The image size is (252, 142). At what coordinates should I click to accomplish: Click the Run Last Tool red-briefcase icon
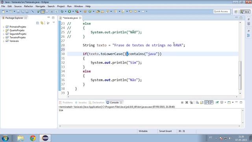(77, 11)
